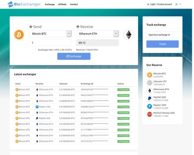This screenshot has width=194, height=155.
Task: Click the reserve value under Bitcoin BTC in Our Reserve
Action: point(158,77)
